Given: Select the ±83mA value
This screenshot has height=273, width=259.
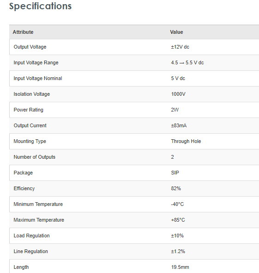Looking at the screenshot, I should [179, 125].
